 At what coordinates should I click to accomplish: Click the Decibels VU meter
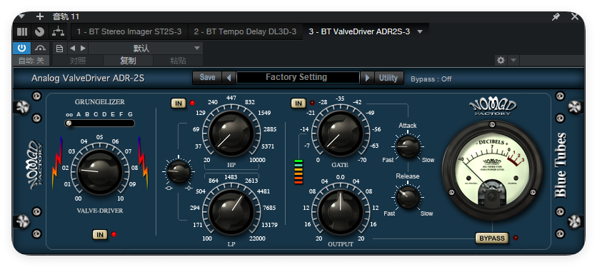[x=492, y=171]
